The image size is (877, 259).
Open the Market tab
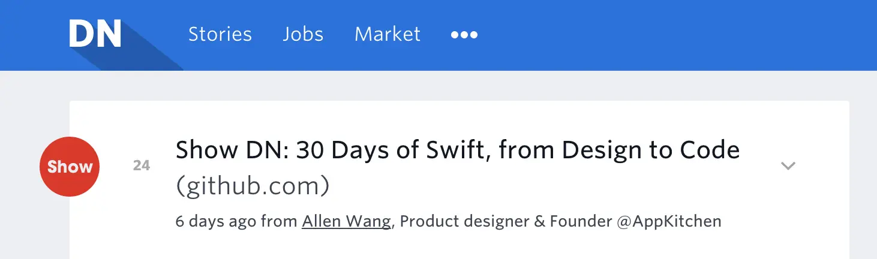[388, 34]
